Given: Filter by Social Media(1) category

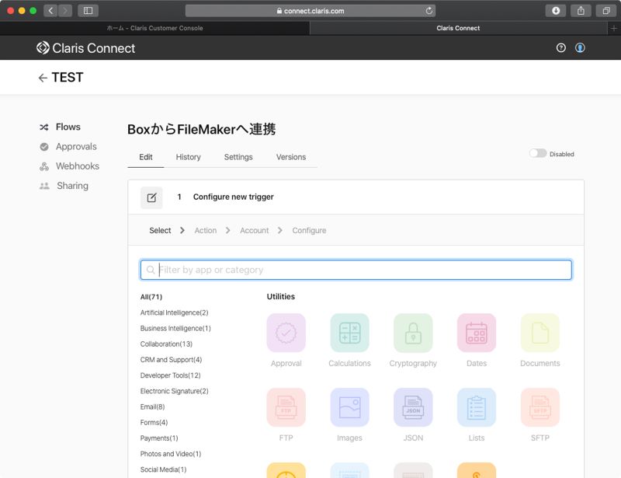Looking at the screenshot, I should 163,469.
